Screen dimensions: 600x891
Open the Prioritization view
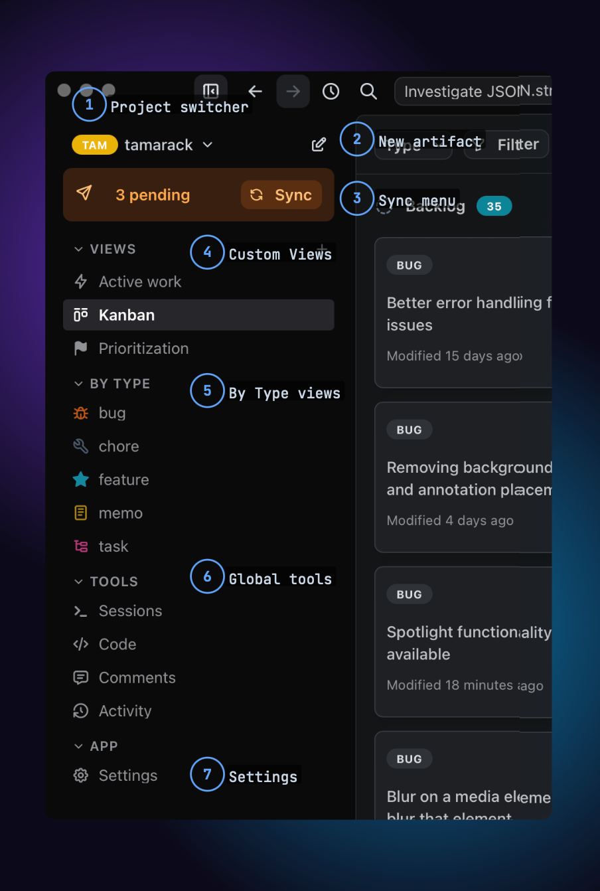(198, 348)
